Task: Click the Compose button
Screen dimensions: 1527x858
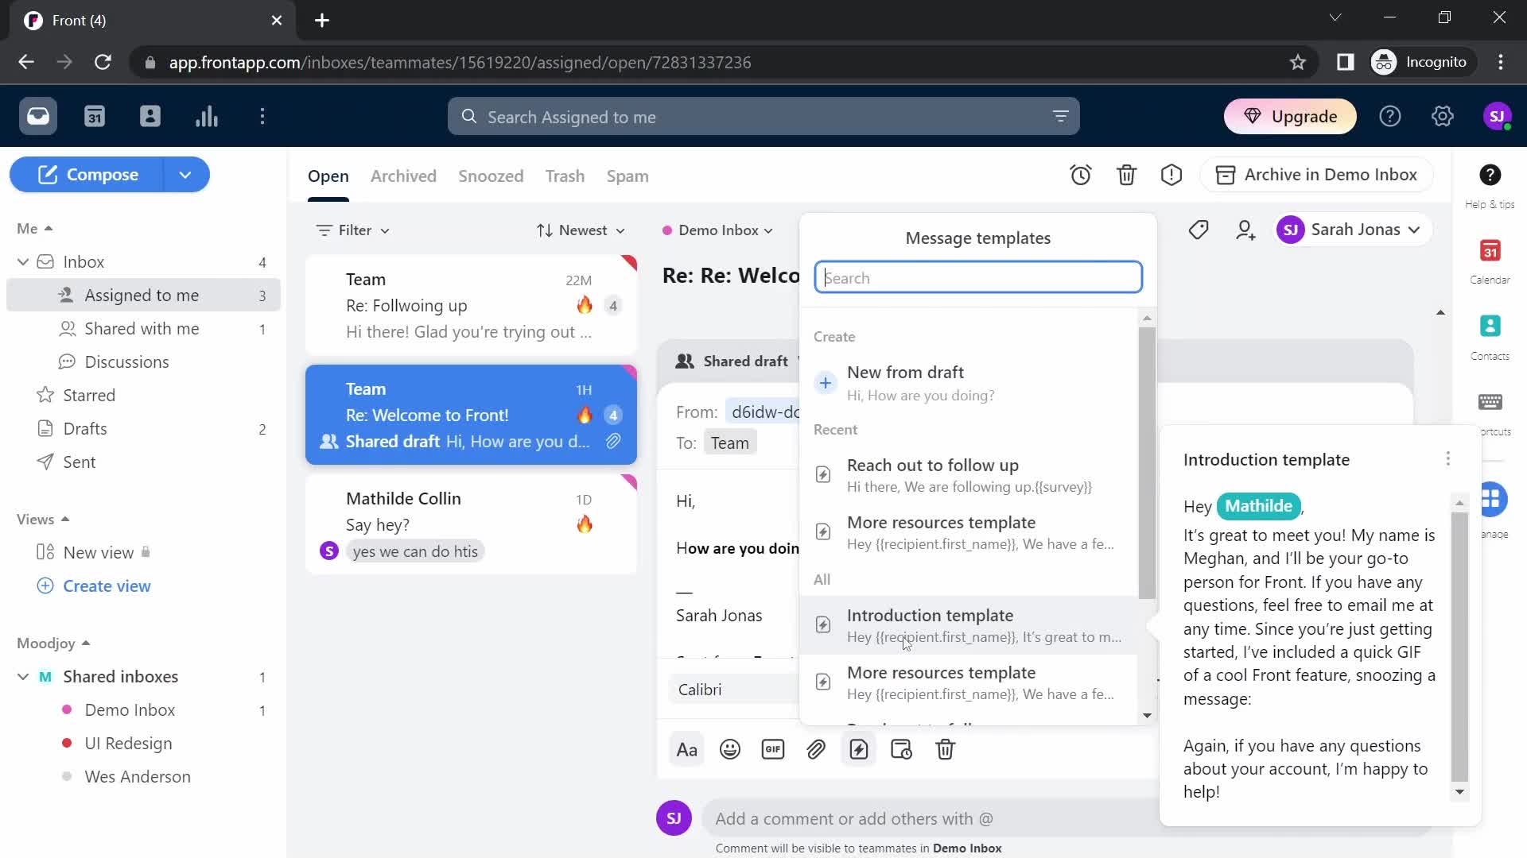Action: 87,175
